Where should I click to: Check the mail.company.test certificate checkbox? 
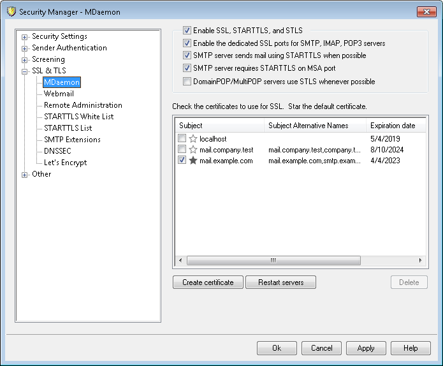pos(182,149)
